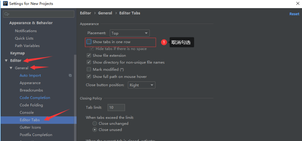Screen dimensions: 302x141
Task: Click the Reset link
Action: point(294,14)
